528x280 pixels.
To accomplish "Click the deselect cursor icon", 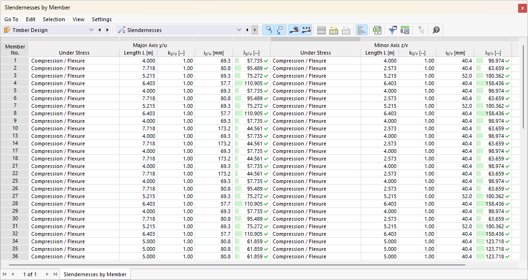I will 421,30.
